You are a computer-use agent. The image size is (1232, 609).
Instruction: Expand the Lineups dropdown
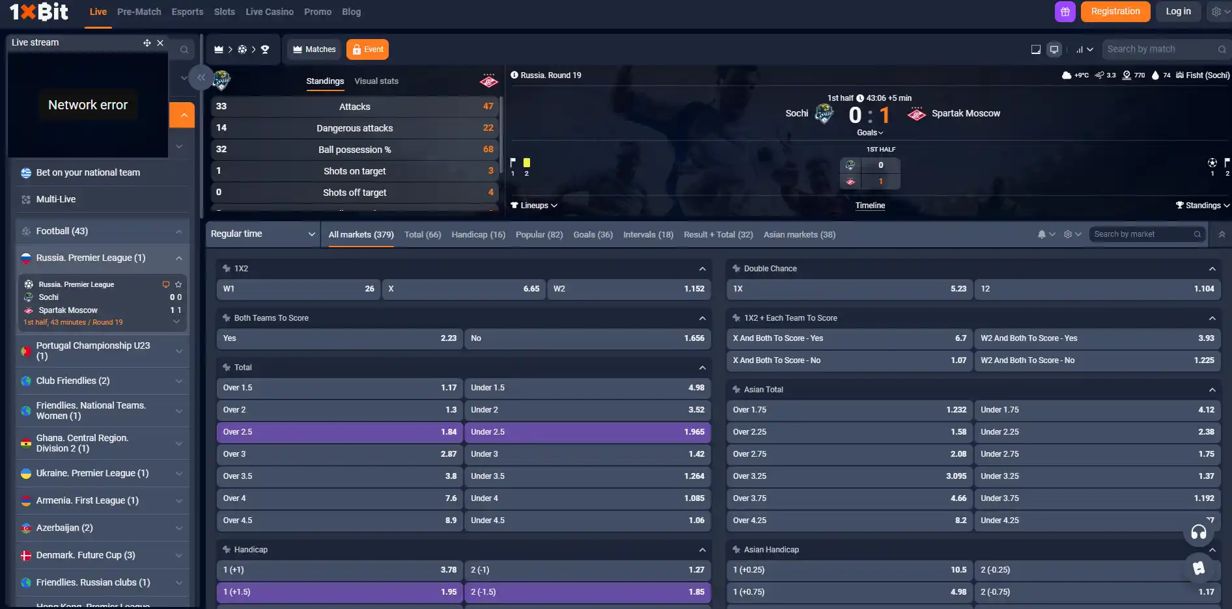[534, 206]
